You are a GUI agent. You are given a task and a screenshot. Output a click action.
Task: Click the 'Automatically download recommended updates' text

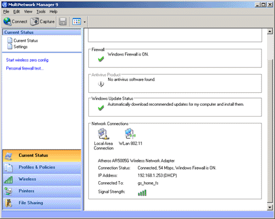(x=175, y=104)
